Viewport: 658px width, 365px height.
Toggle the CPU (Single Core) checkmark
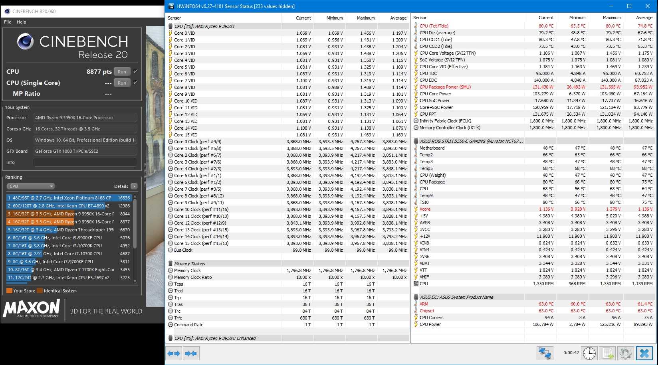click(x=136, y=83)
